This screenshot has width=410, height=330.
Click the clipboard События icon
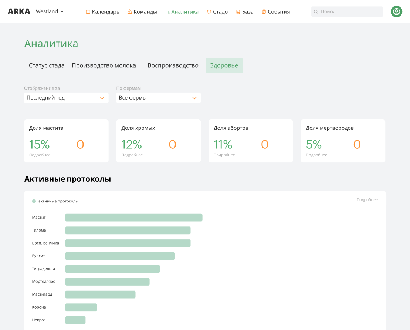click(264, 12)
